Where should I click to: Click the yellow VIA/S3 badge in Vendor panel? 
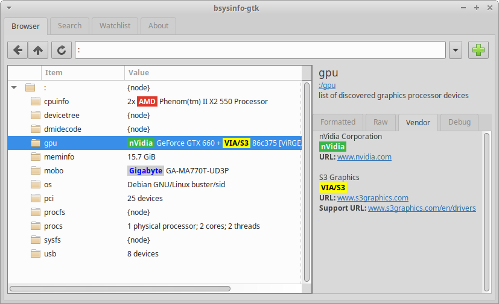tap(332, 187)
